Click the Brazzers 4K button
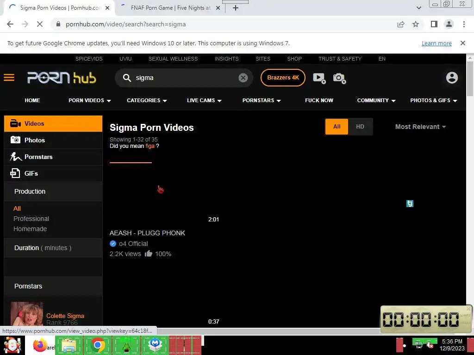 click(283, 78)
